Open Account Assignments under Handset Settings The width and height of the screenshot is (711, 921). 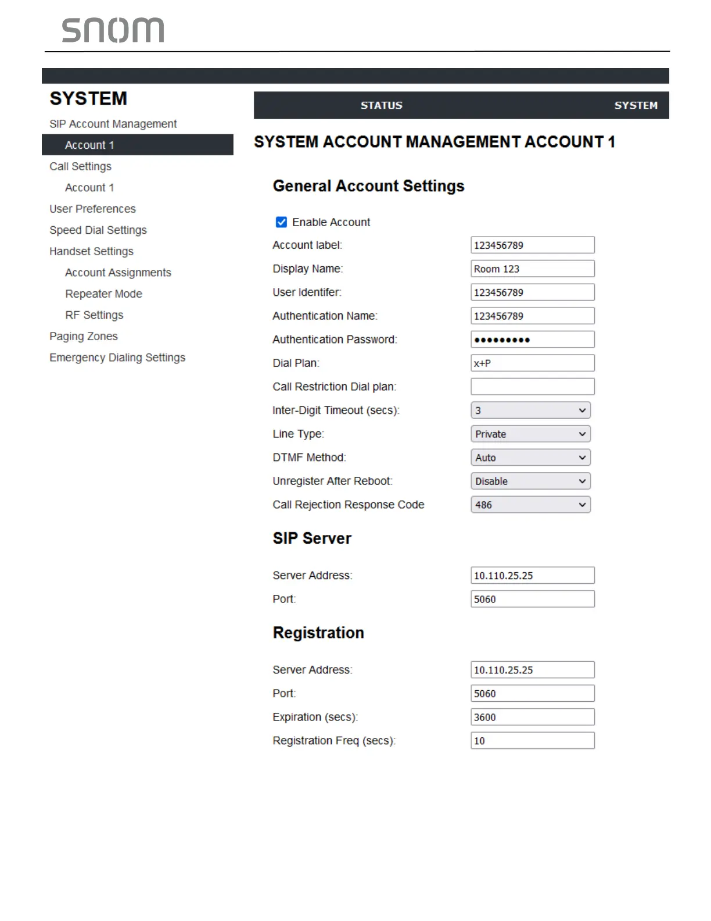click(x=118, y=273)
